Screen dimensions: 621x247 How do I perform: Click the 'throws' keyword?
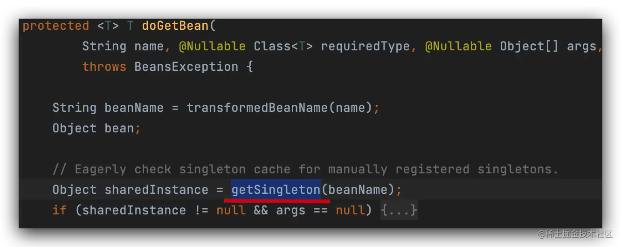pyautogui.click(x=104, y=67)
